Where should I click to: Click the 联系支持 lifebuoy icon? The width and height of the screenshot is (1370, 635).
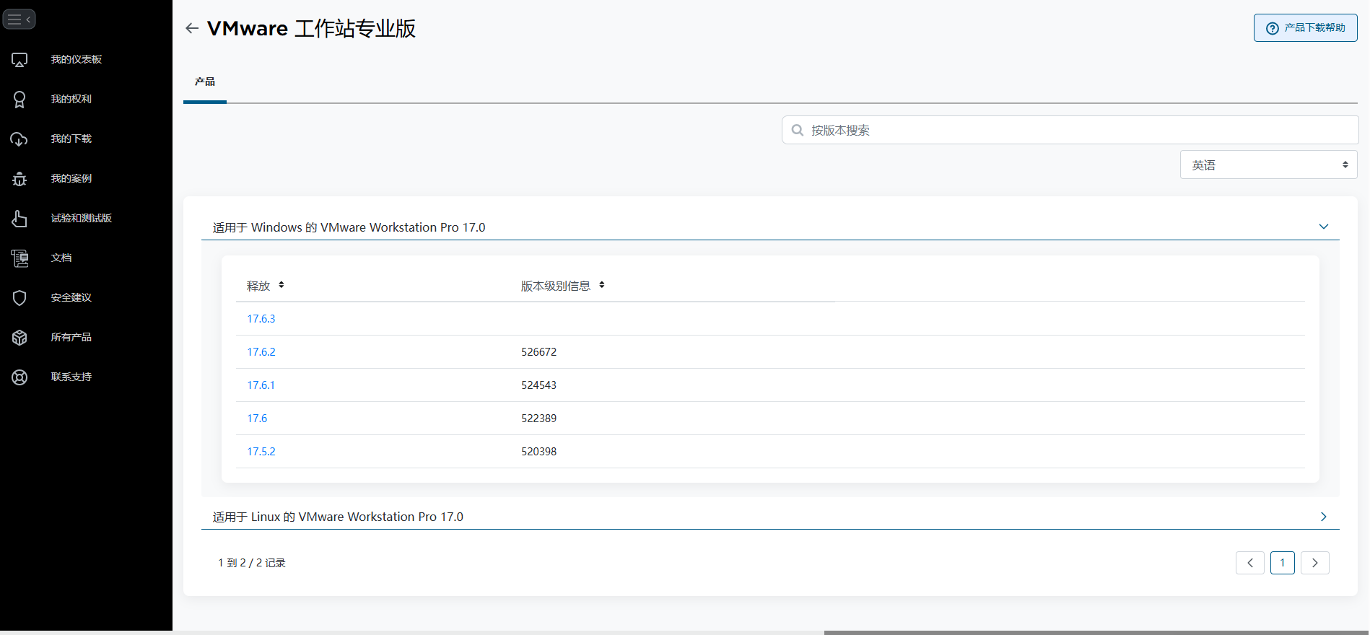pyautogui.click(x=19, y=377)
